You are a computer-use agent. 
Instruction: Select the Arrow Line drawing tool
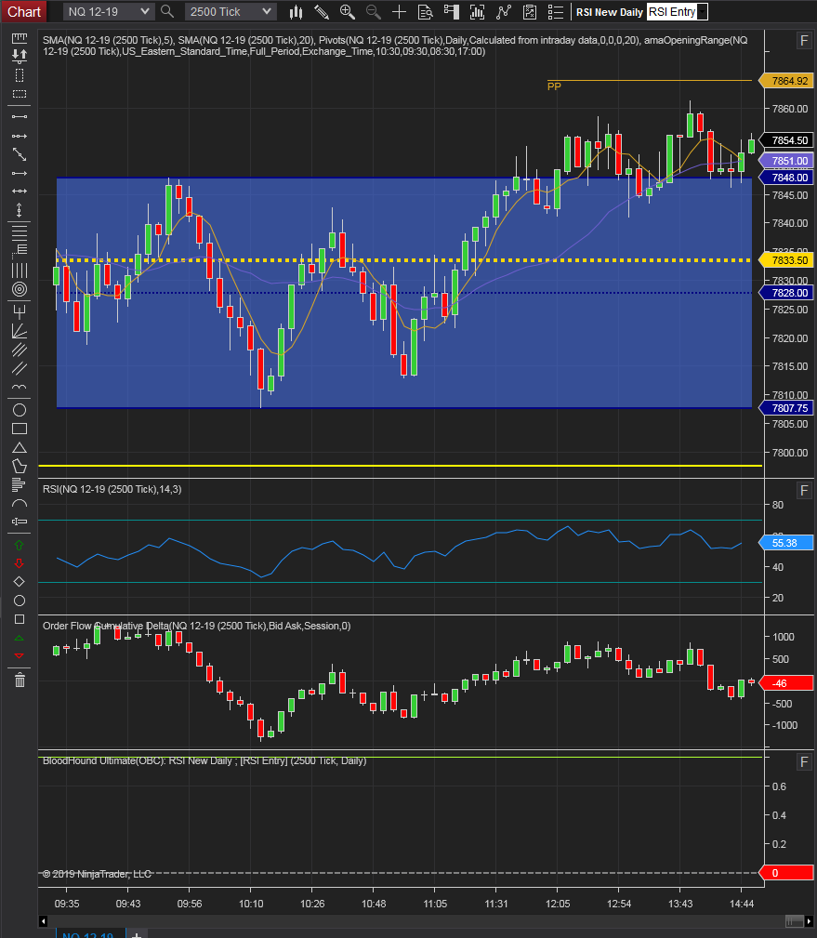coord(20,174)
